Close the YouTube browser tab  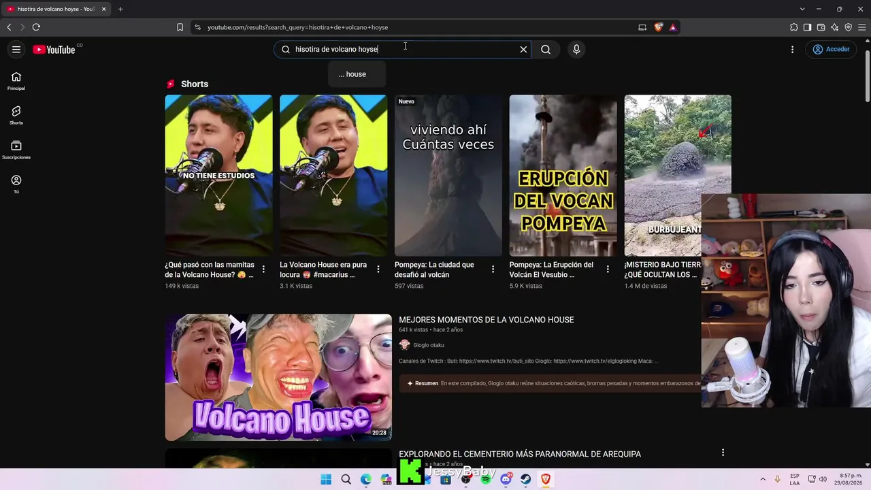point(104,9)
